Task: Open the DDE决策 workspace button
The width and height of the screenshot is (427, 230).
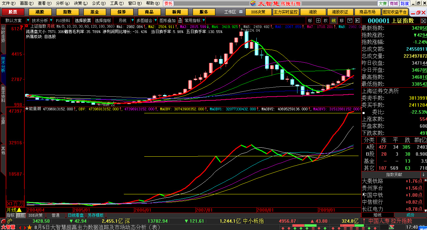Action: point(258,12)
